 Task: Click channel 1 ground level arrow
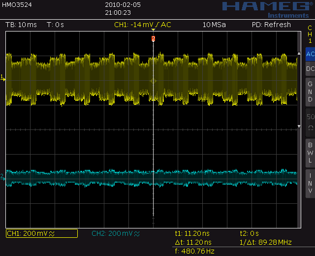click(3, 78)
